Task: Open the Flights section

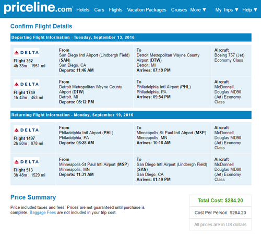Action: [x=115, y=10]
